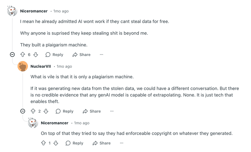Share the enforceable copyright reply
251x152 pixels.
tap(102, 143)
